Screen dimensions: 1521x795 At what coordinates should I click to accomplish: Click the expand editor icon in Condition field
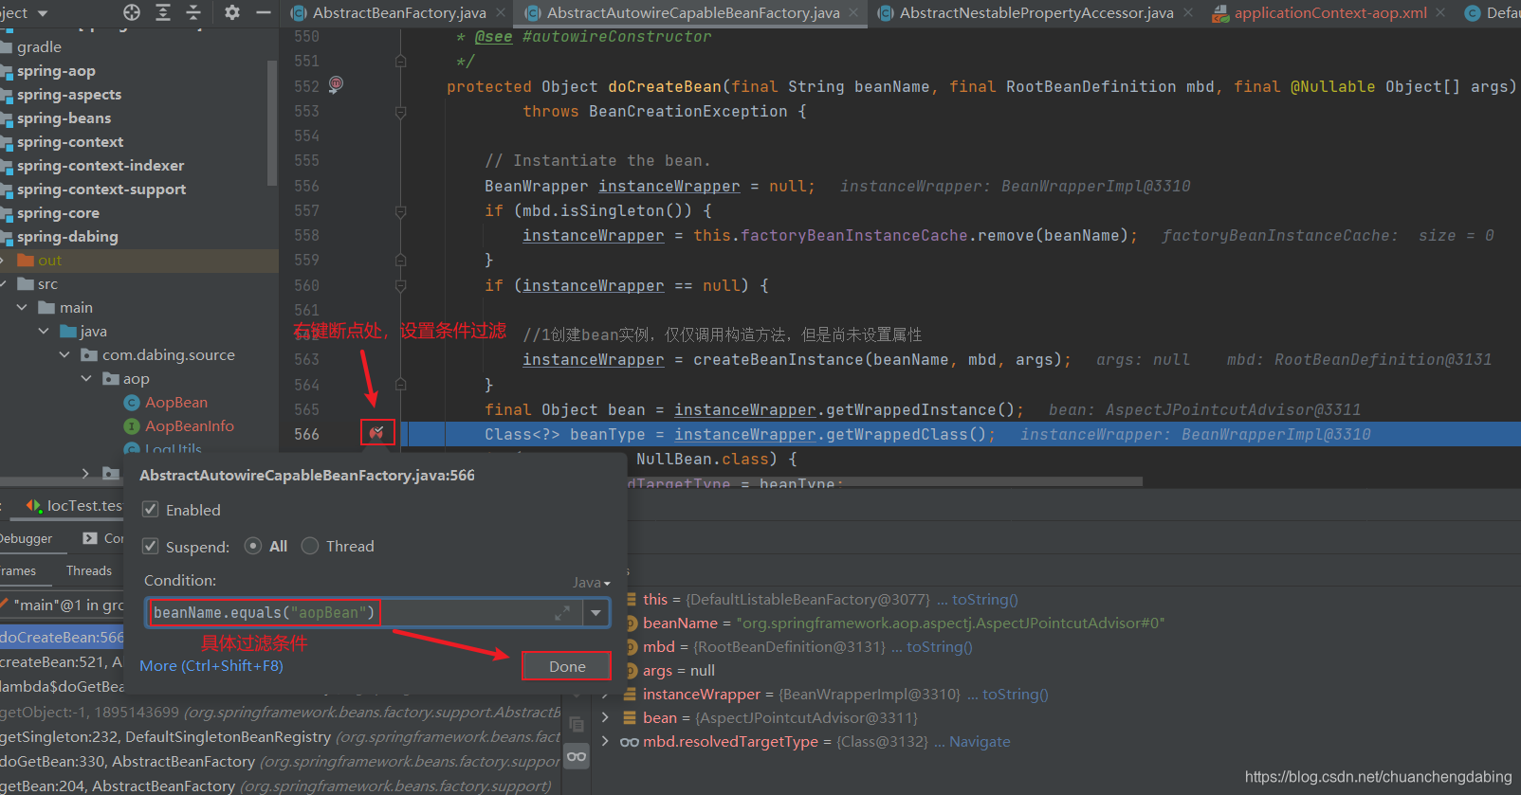pos(562,613)
